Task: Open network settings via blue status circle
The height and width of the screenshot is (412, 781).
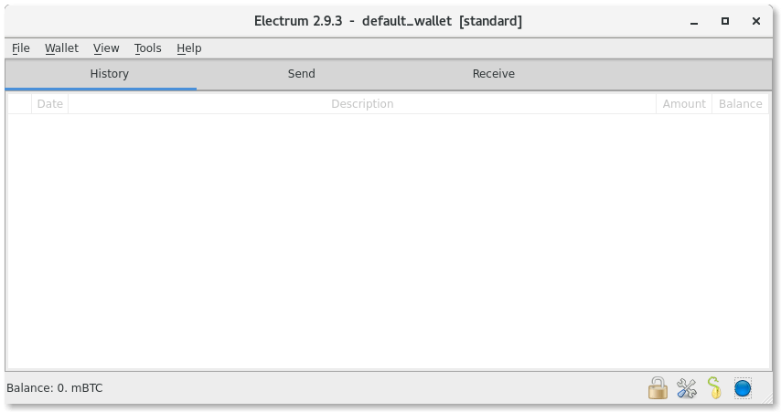Action: point(743,388)
